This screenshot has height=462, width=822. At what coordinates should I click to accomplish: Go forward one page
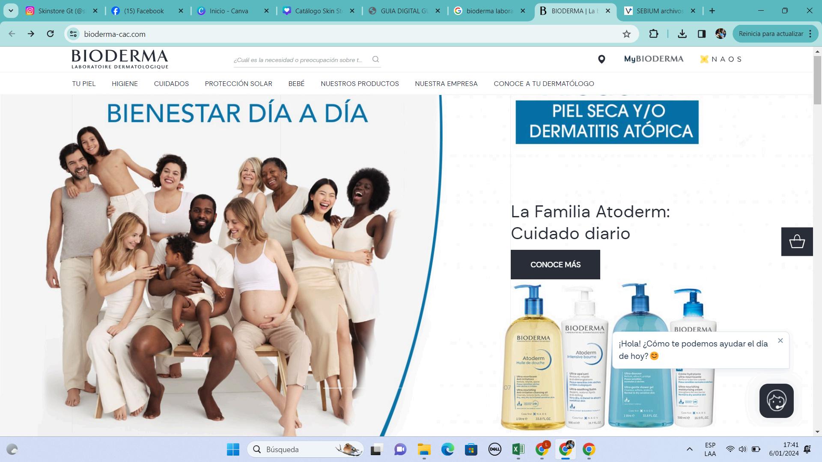(x=31, y=34)
